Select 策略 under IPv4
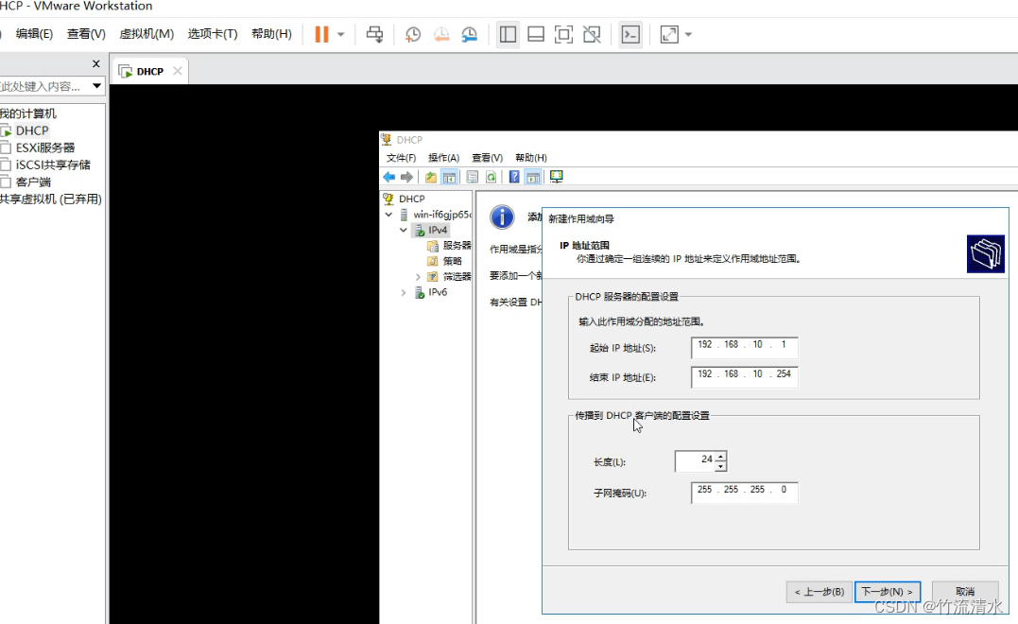This screenshot has height=624, width=1018. [x=453, y=261]
